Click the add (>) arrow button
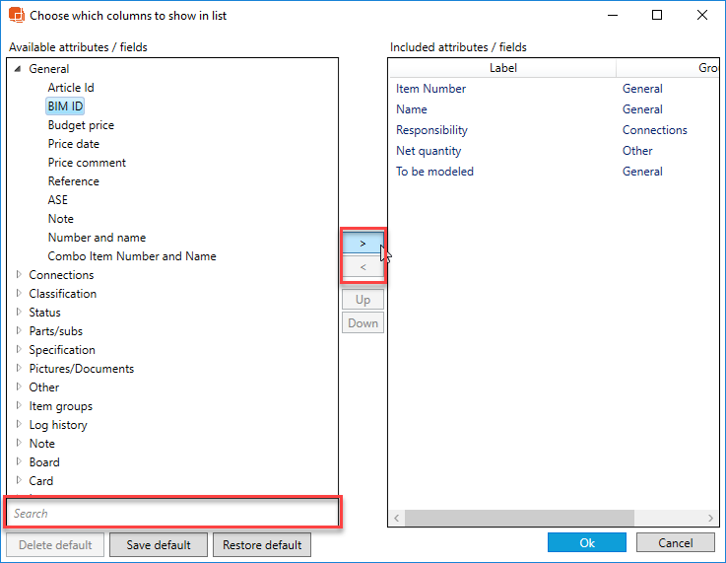 coord(363,243)
